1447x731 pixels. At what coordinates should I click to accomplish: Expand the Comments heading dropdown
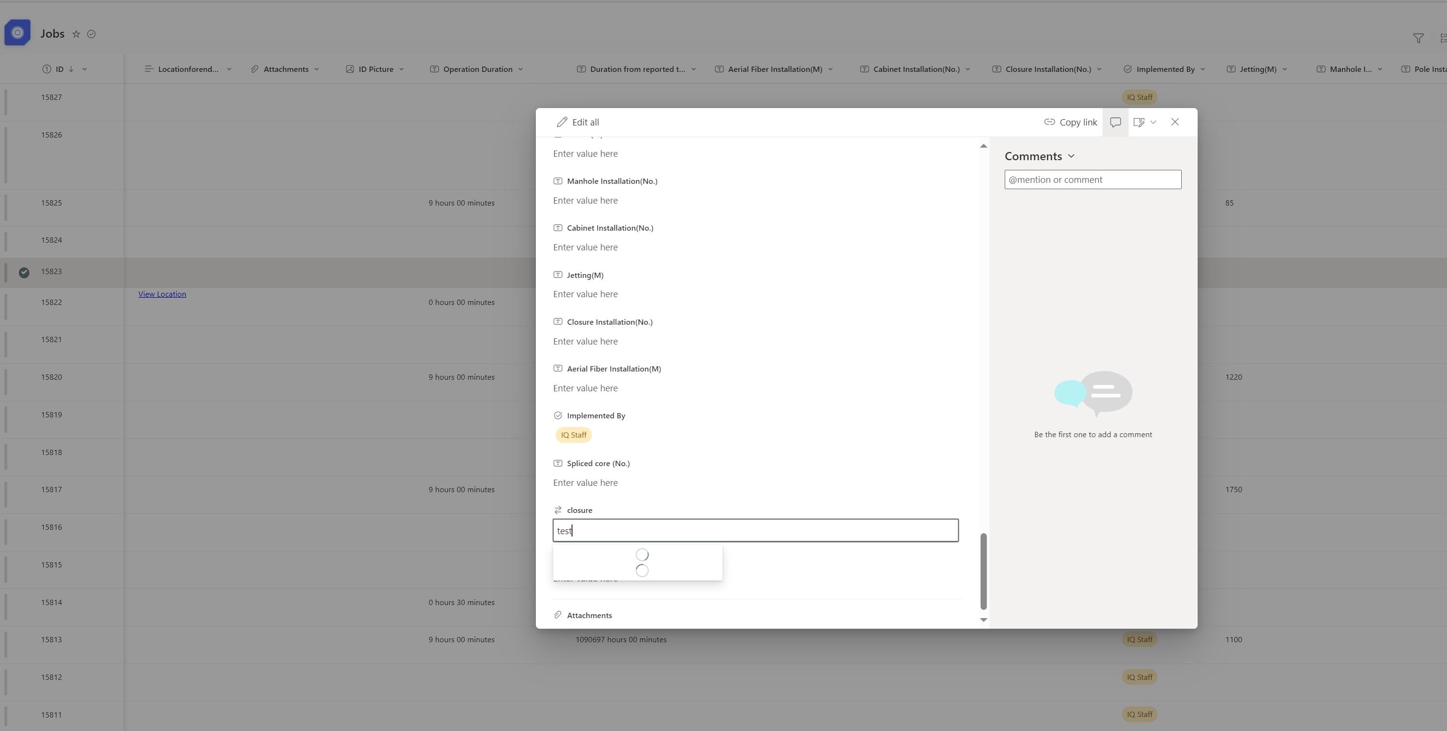tap(1071, 156)
